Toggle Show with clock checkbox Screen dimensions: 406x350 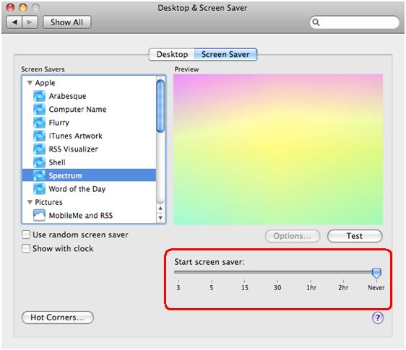(26, 248)
